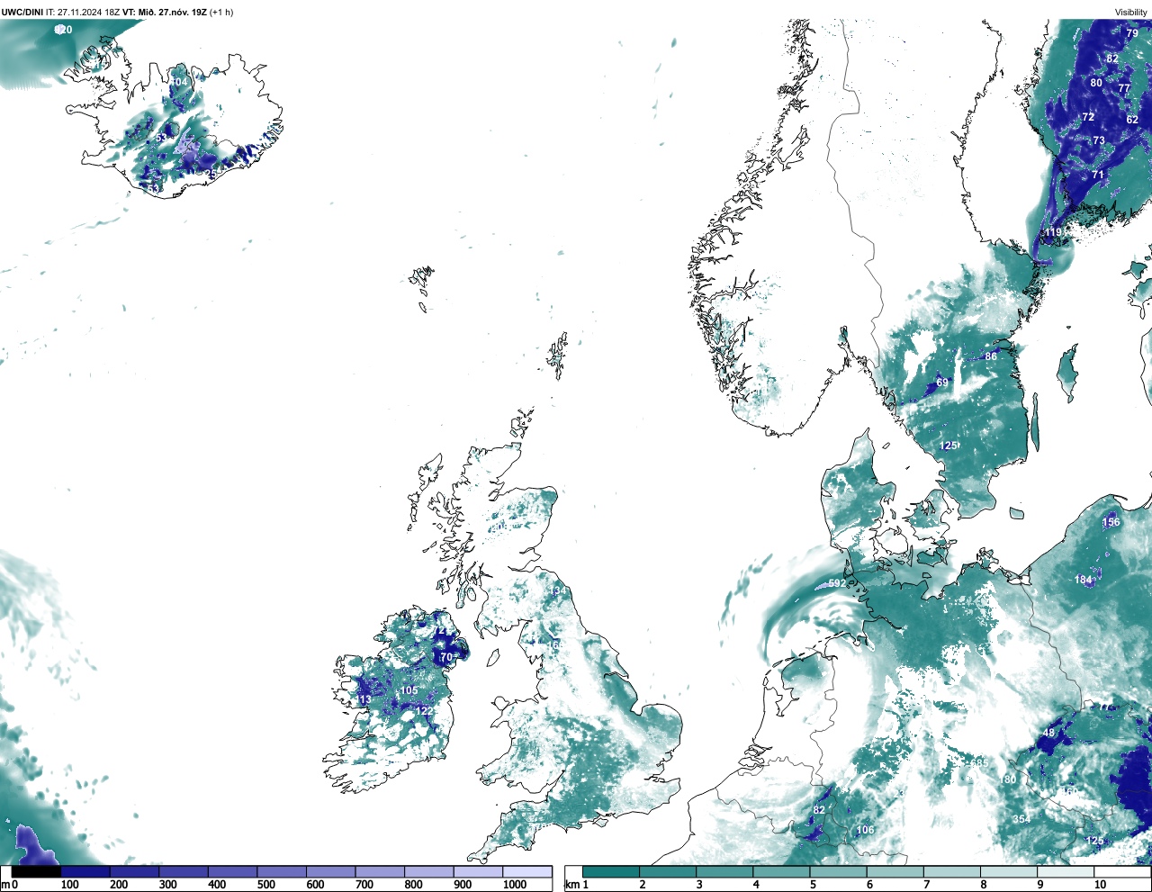Click the '105' visibility value in central Ireland
1152x892 pixels.
click(x=409, y=690)
